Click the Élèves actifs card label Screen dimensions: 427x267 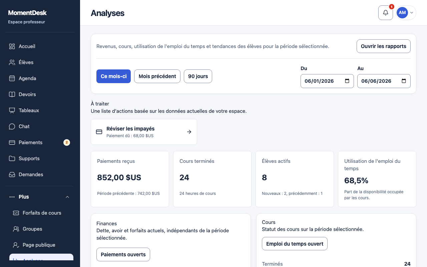click(276, 161)
